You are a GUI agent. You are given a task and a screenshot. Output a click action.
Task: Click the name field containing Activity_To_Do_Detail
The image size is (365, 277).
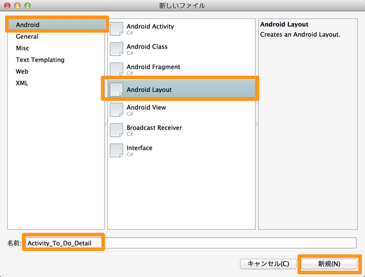(190, 243)
